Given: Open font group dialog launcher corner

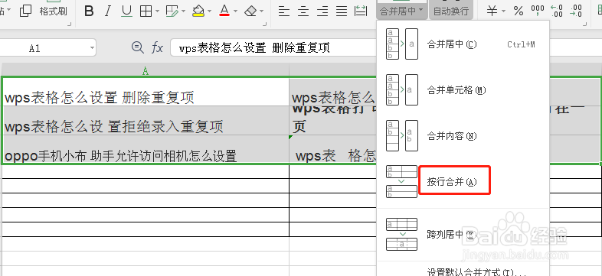Looking at the screenshot, I should pyautogui.click(x=264, y=24).
